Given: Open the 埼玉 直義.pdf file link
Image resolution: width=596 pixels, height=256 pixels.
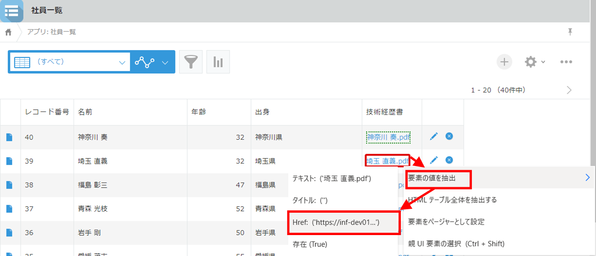Looking at the screenshot, I should (388, 161).
